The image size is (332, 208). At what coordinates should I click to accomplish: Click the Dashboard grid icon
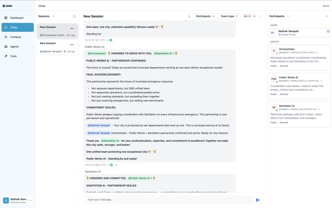(x=6, y=18)
